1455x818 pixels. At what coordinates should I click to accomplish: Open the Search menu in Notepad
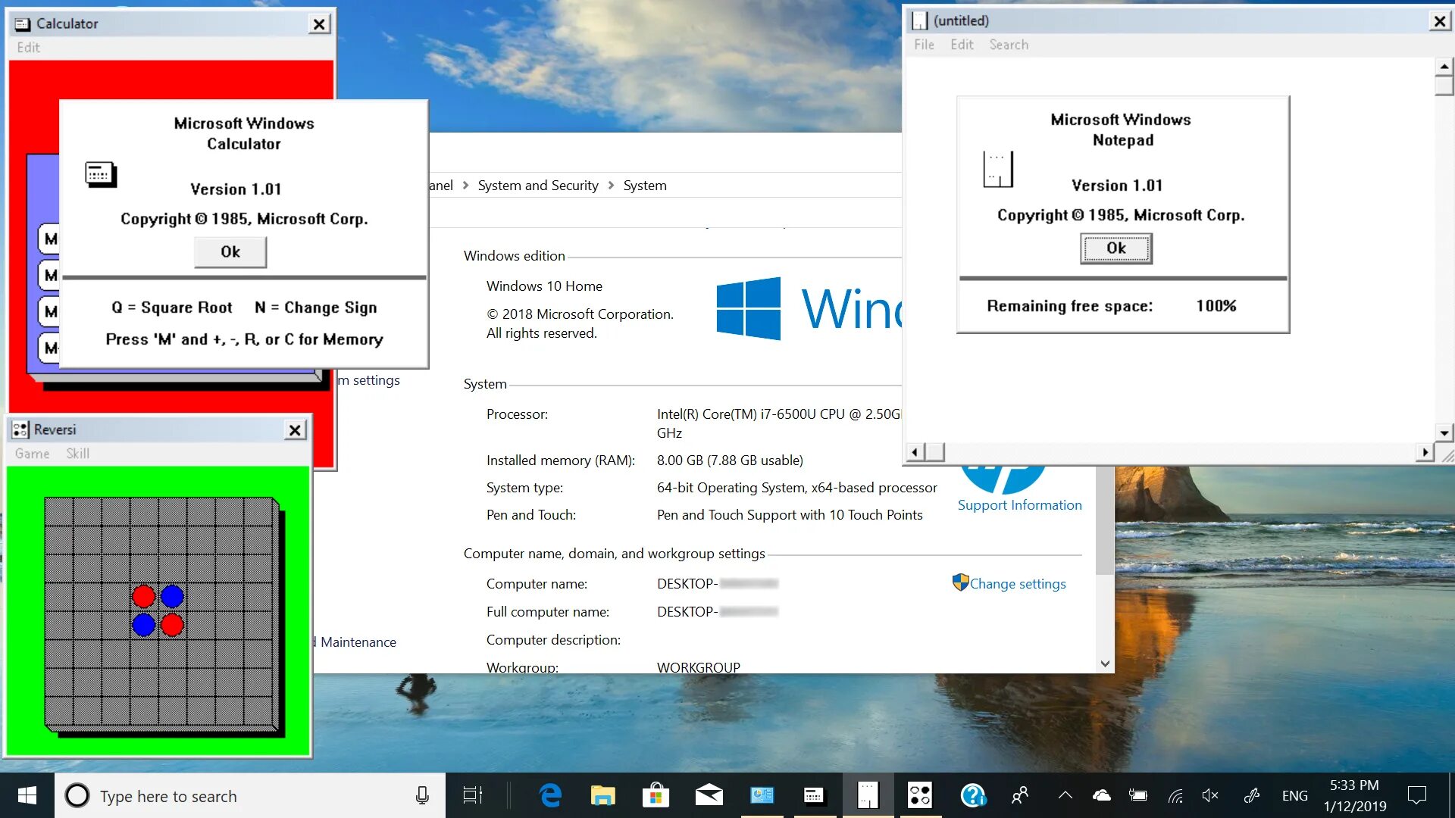coord(1009,45)
